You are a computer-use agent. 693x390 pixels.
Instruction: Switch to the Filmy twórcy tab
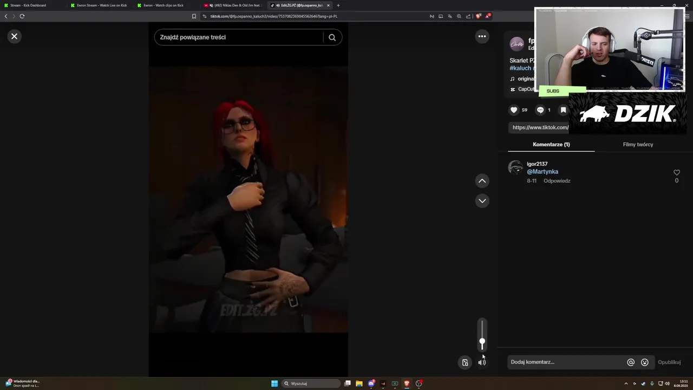coord(638,145)
